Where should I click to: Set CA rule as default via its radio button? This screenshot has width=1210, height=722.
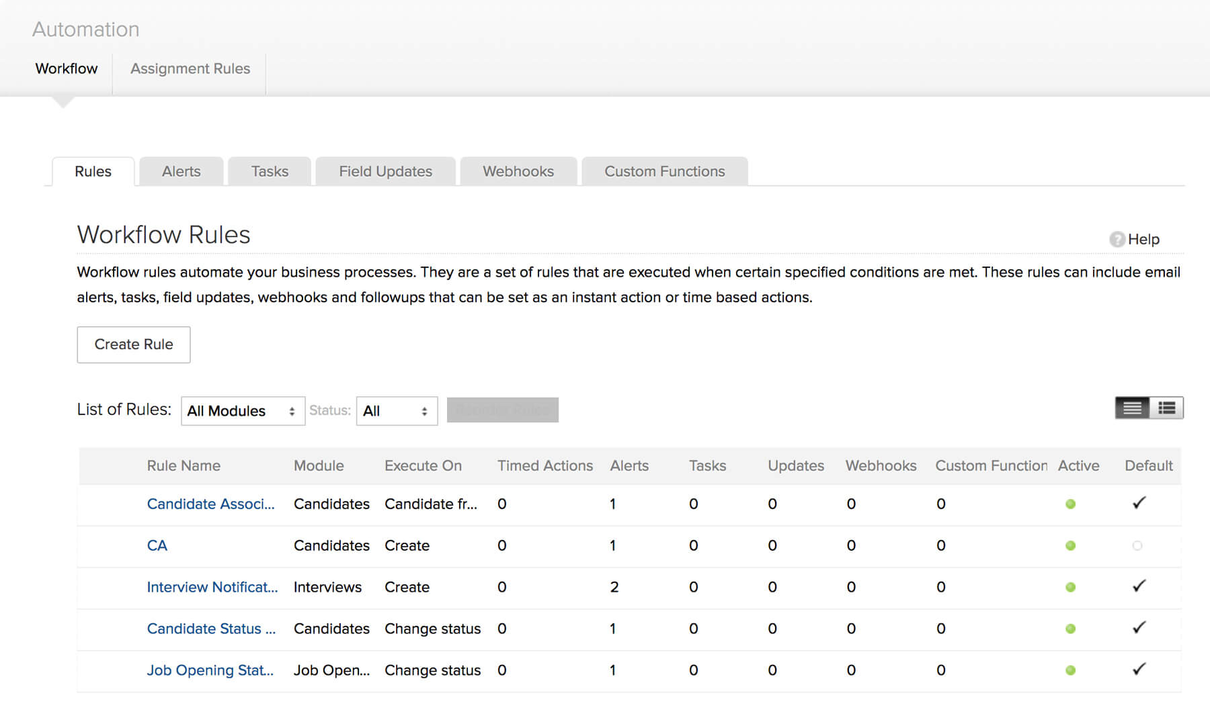click(1137, 546)
